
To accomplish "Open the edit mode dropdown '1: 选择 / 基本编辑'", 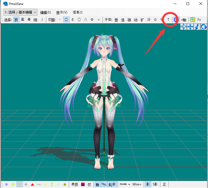I will [x=20, y=12].
